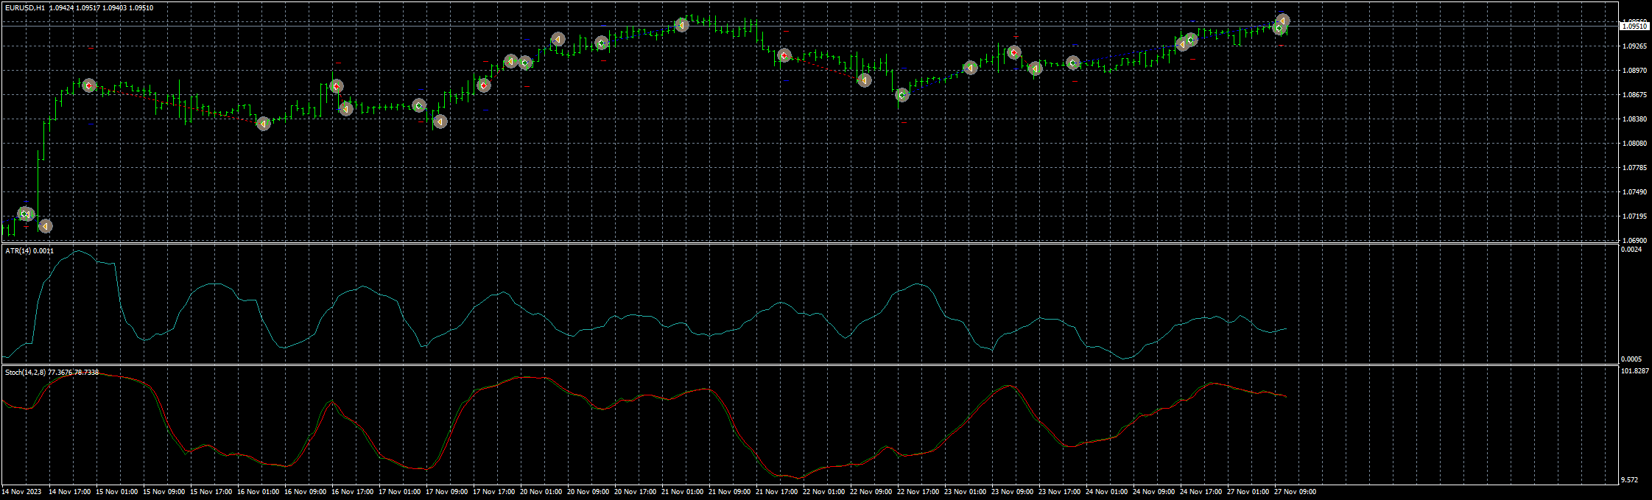Click the highlighted current price 1.09510 label
The image size is (1652, 500).
1635,26
